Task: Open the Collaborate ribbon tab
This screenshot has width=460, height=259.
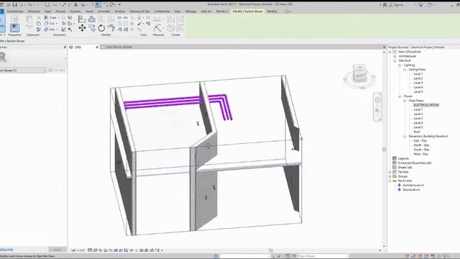Action: coord(162,12)
